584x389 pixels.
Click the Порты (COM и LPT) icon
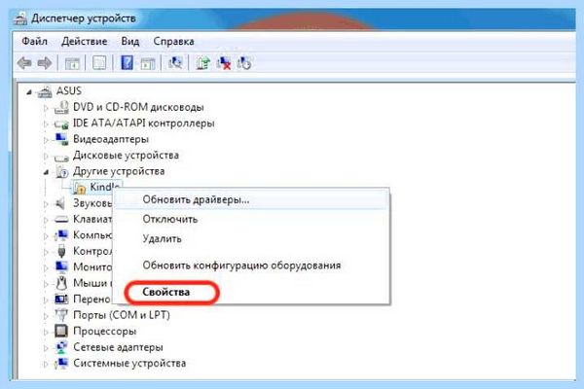(61, 315)
